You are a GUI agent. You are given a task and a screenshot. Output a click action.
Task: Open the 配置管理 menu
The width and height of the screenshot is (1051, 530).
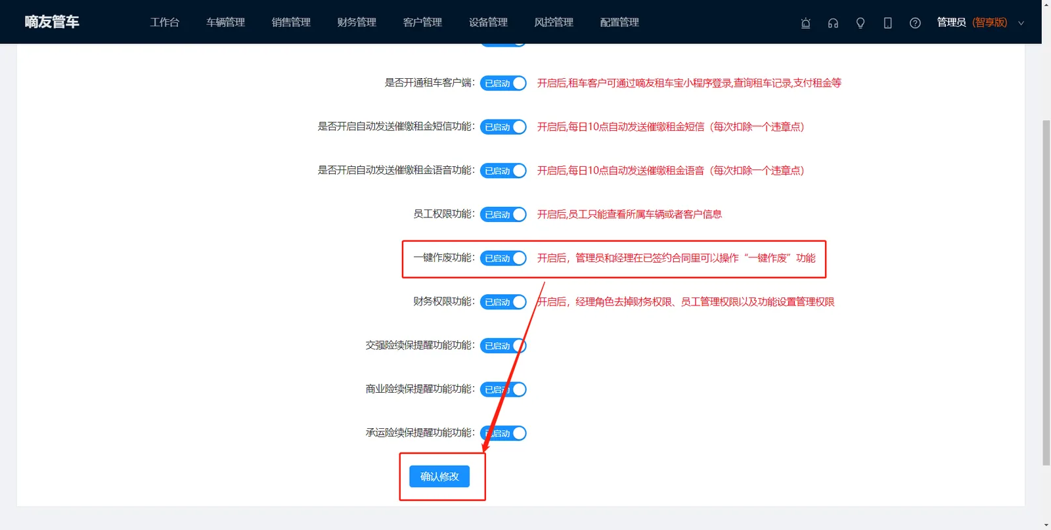click(619, 22)
